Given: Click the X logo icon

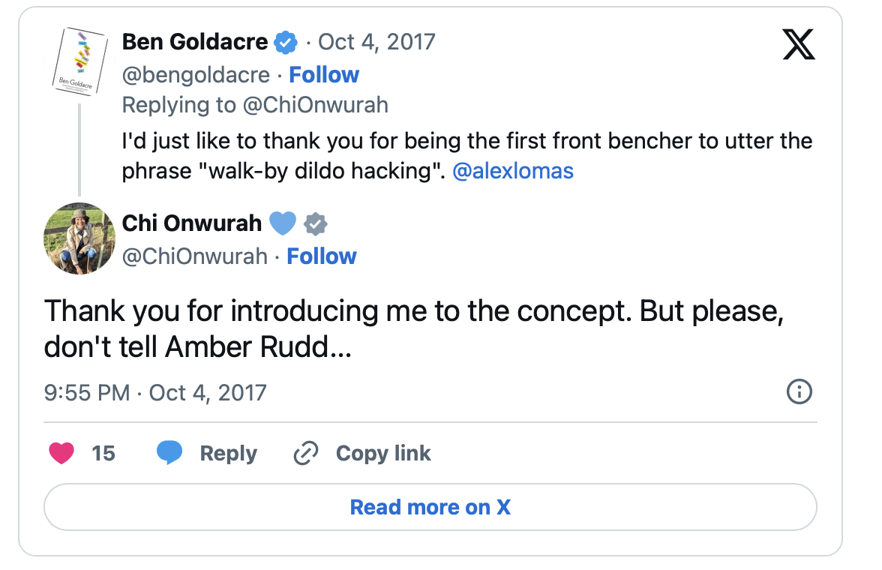Looking at the screenshot, I should pyautogui.click(x=798, y=44).
